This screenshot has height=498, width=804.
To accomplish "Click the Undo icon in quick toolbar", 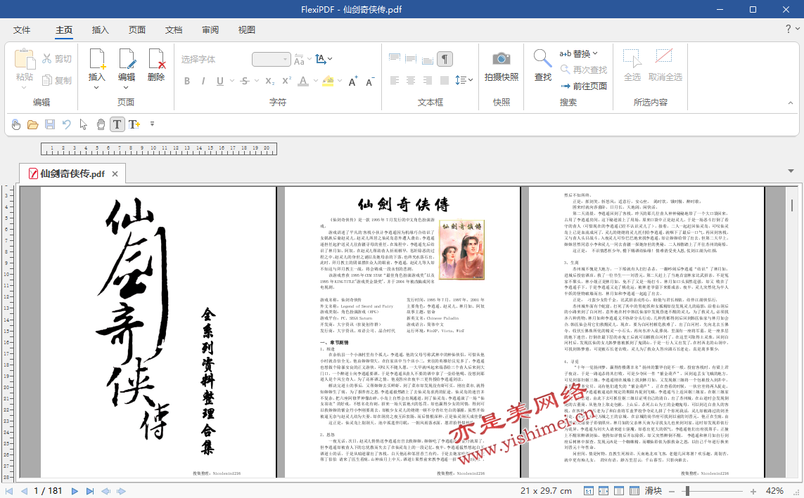I will coord(66,124).
